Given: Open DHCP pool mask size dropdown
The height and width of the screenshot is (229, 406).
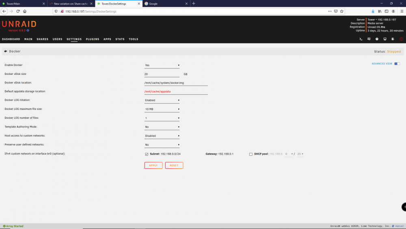Looking at the screenshot, I should click(x=300, y=154).
